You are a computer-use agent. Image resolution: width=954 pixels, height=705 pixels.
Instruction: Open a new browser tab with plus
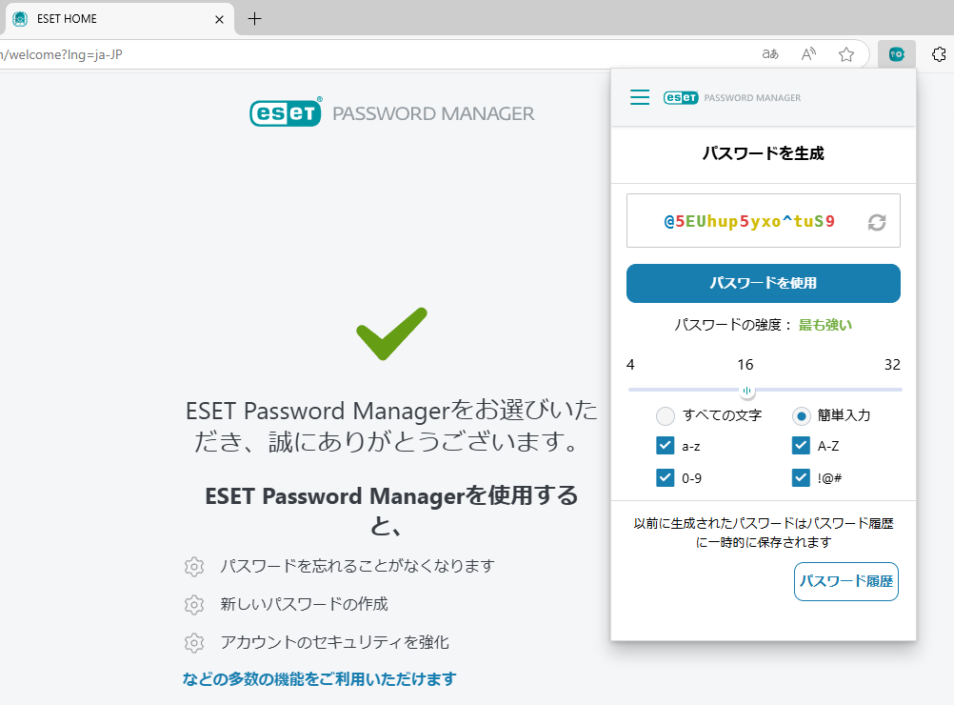coord(254,19)
